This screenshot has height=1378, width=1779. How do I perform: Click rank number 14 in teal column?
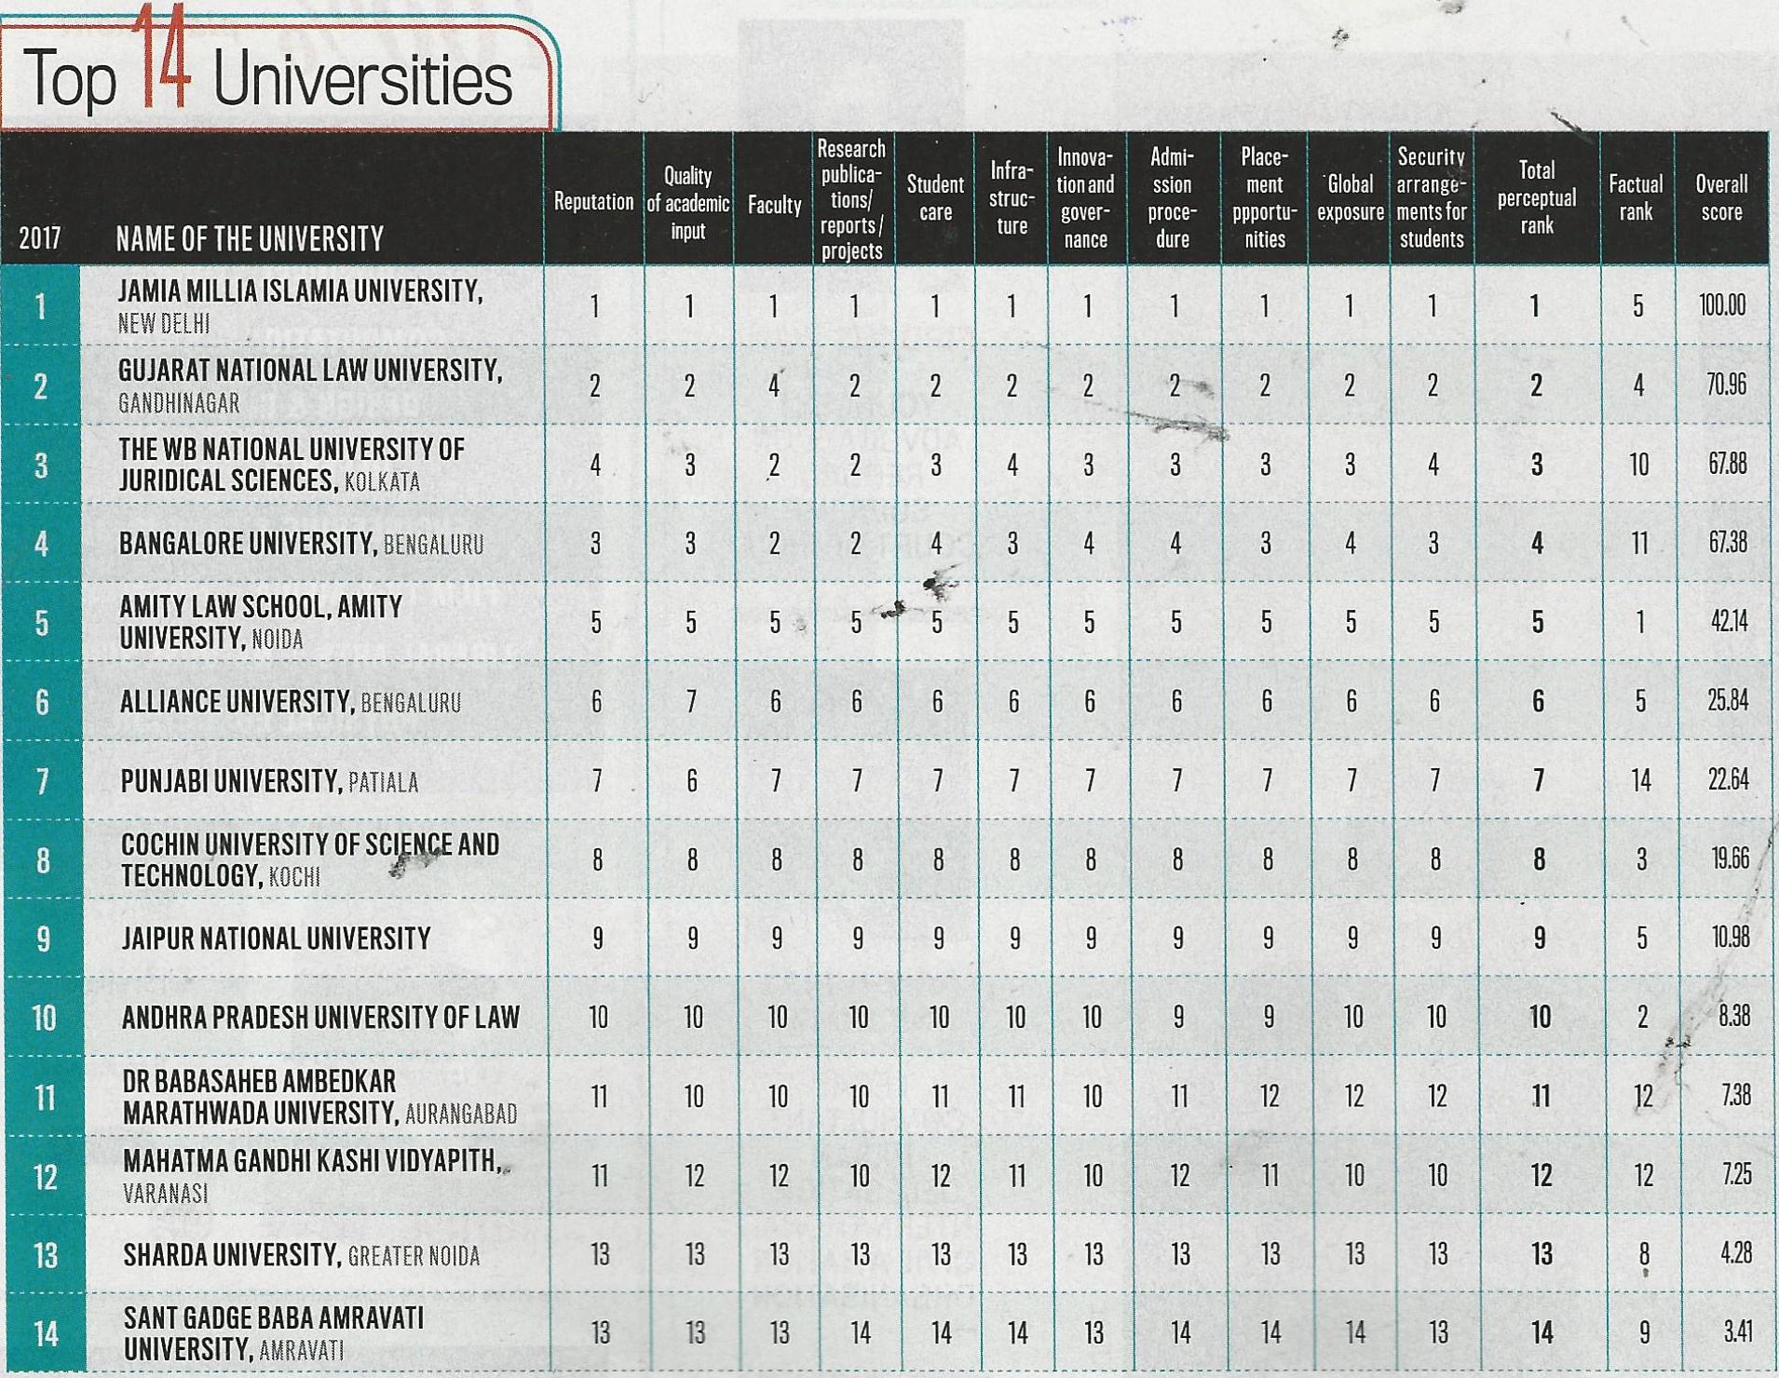[x=47, y=1334]
